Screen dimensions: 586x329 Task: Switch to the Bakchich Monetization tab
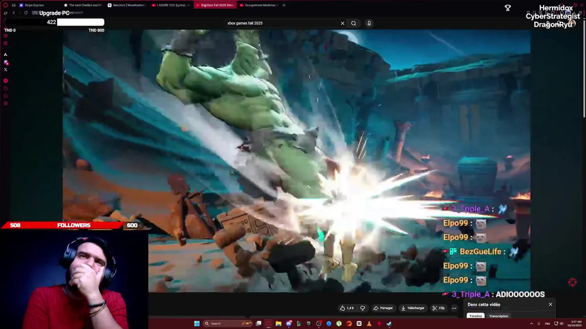tap(127, 5)
